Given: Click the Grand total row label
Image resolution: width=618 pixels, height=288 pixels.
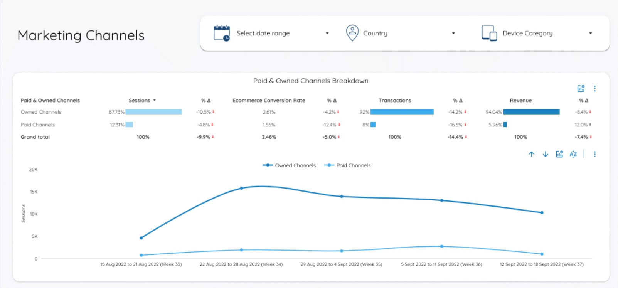Looking at the screenshot, I should [35, 137].
